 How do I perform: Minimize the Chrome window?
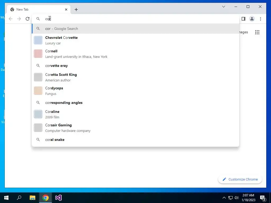pyautogui.click(x=236, y=7)
